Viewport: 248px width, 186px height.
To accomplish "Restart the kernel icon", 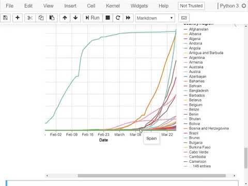I will [x=118, y=18].
